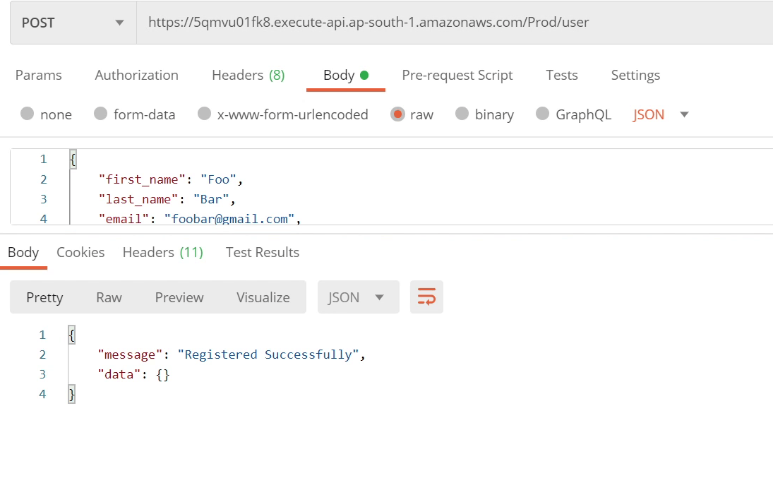This screenshot has width=773, height=483.
Task: Switch response view to Preview
Action: point(179,297)
